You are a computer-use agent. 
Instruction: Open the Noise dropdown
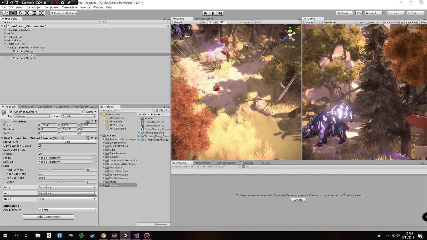click(67, 199)
